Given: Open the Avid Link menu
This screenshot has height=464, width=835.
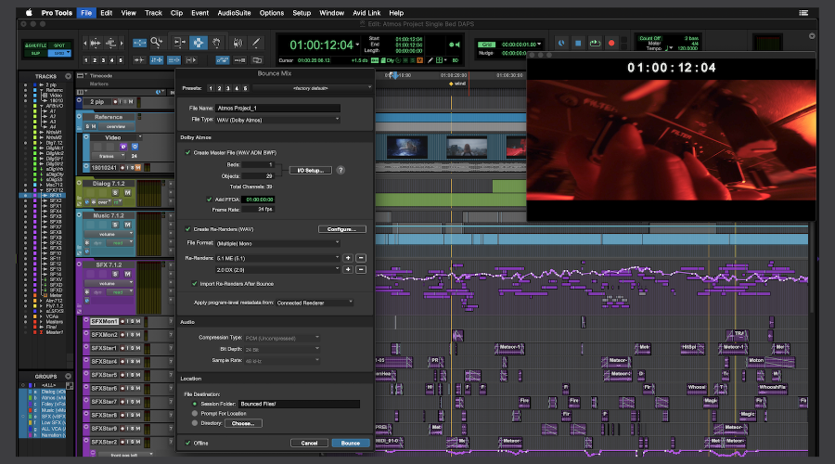Looking at the screenshot, I should click(366, 13).
